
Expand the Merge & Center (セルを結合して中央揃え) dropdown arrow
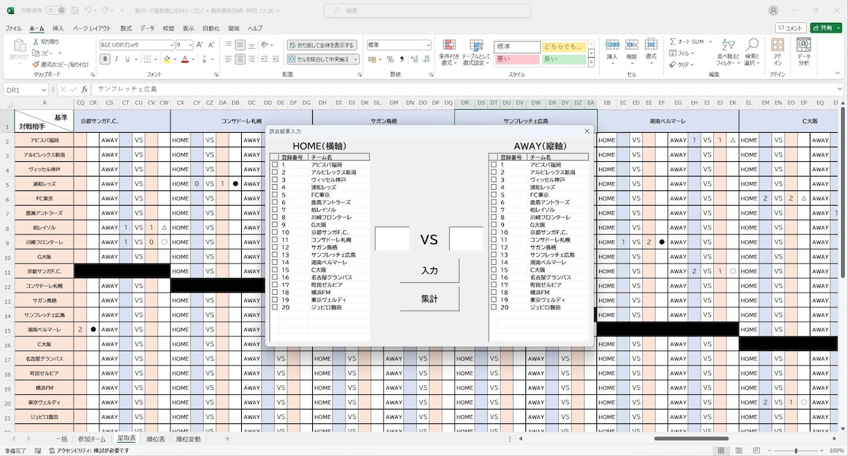coord(355,59)
